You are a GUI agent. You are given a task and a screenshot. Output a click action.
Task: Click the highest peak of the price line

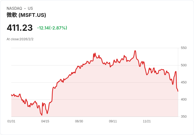click(135, 51)
